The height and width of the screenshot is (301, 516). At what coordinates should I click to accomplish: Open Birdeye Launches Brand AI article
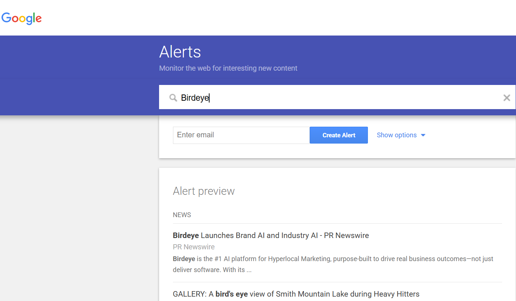(271, 235)
